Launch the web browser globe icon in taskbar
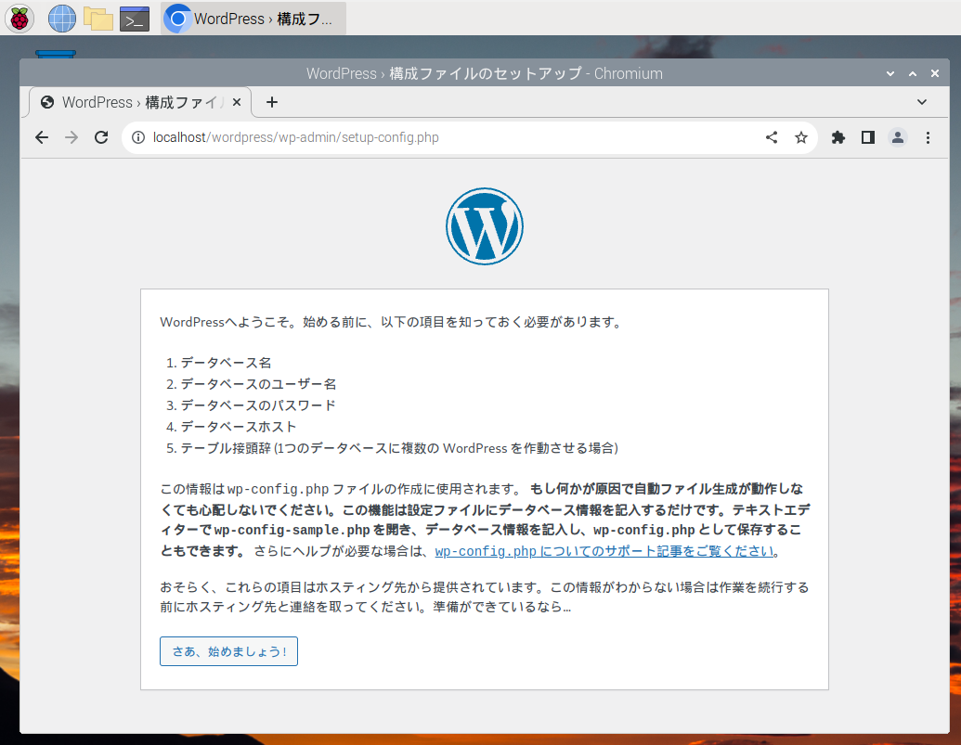The height and width of the screenshot is (745, 961). coord(62,18)
